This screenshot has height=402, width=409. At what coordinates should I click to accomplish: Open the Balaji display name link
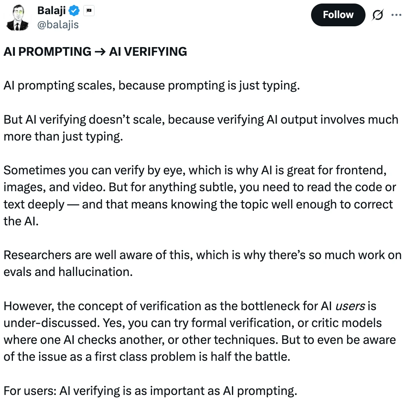tap(51, 11)
